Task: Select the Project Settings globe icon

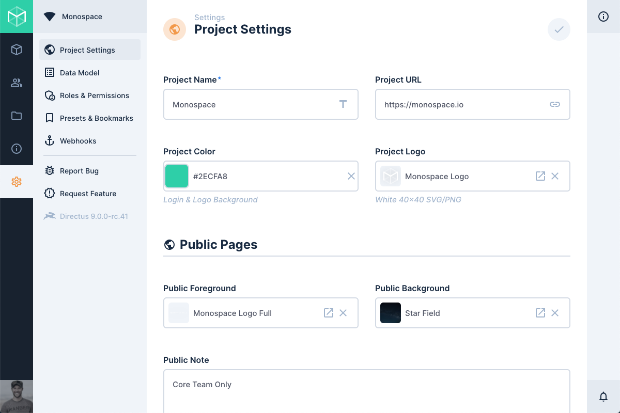Action: pyautogui.click(x=50, y=50)
